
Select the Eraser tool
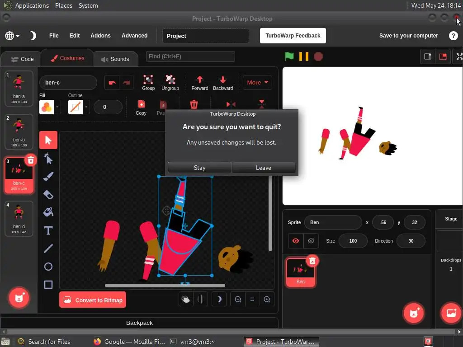click(x=48, y=194)
